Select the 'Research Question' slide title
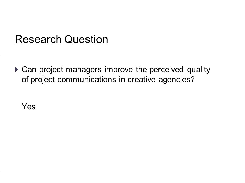245x183 pixels. (x=62, y=39)
